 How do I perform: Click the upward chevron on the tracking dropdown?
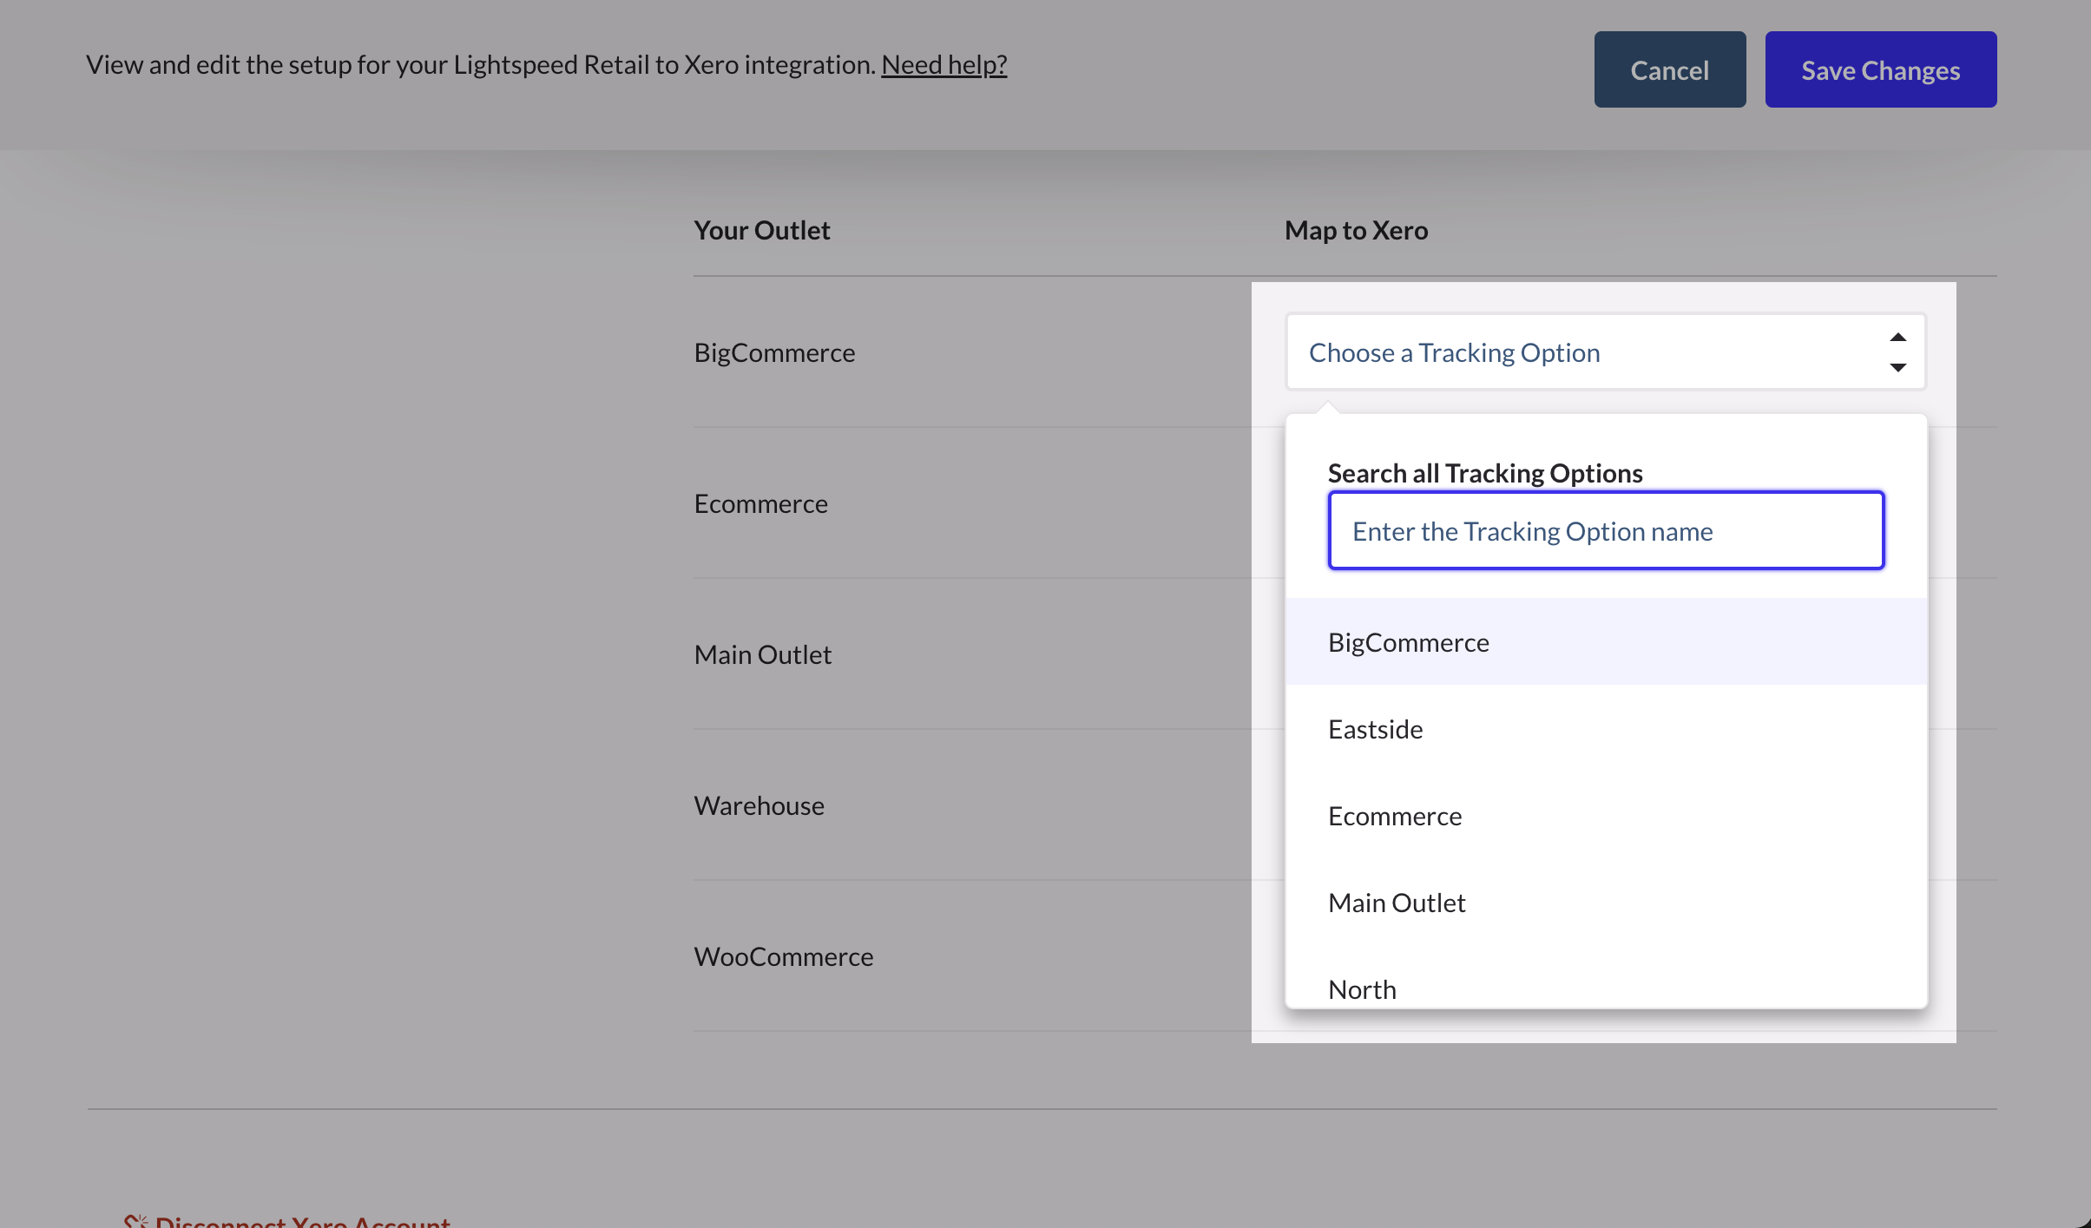click(1897, 337)
